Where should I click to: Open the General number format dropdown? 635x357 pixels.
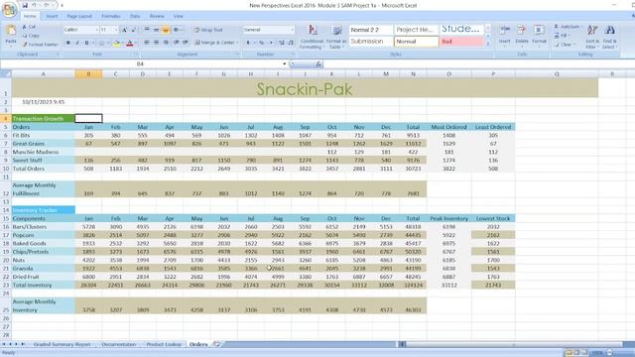(x=292, y=30)
